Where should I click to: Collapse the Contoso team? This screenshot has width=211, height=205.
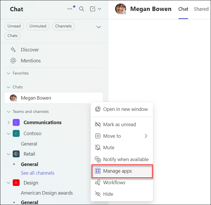(x=8, y=133)
